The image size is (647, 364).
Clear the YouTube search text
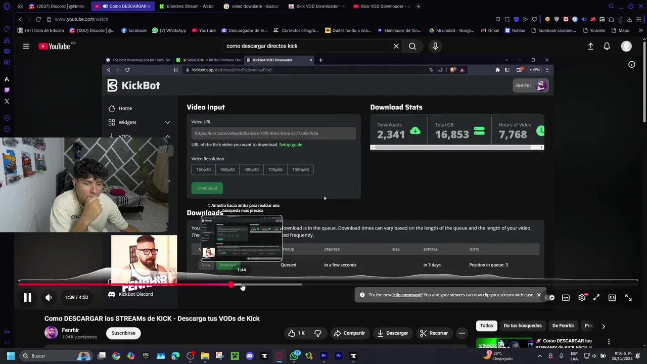click(396, 46)
